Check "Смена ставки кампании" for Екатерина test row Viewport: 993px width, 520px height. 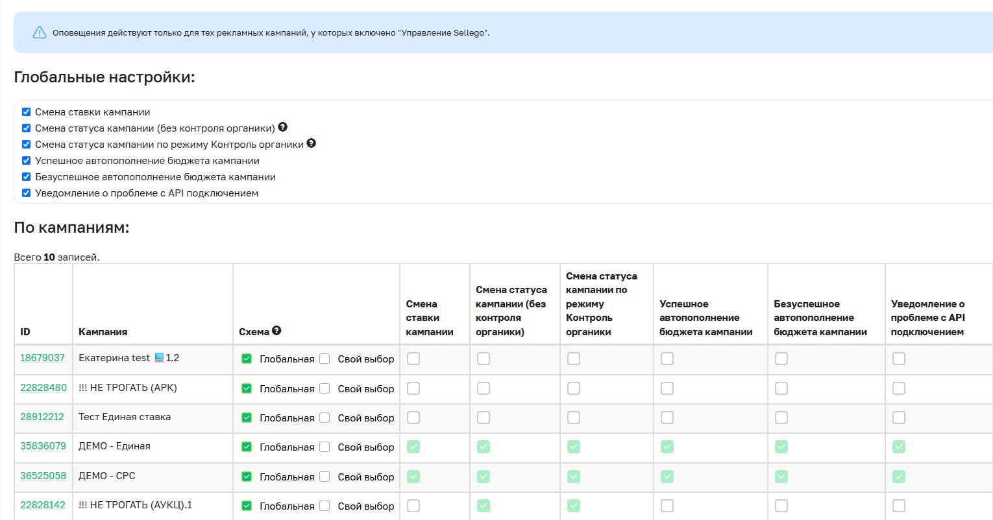413,359
